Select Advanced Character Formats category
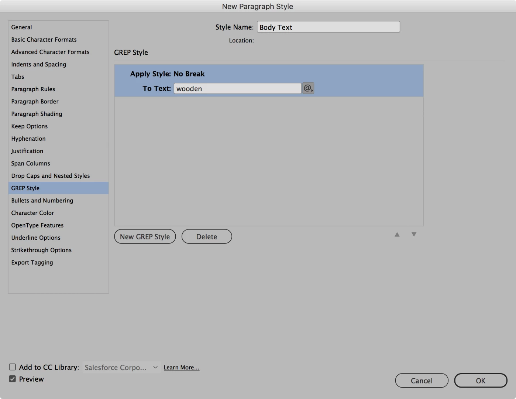Image resolution: width=516 pixels, height=399 pixels. 58,52
